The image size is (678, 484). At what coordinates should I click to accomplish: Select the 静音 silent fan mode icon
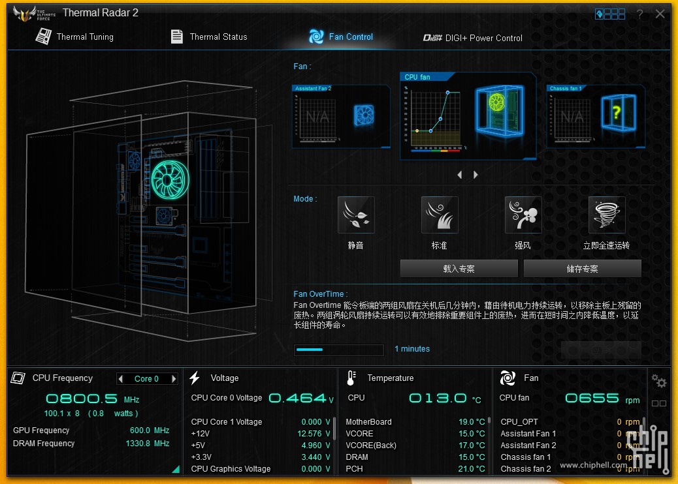click(356, 215)
